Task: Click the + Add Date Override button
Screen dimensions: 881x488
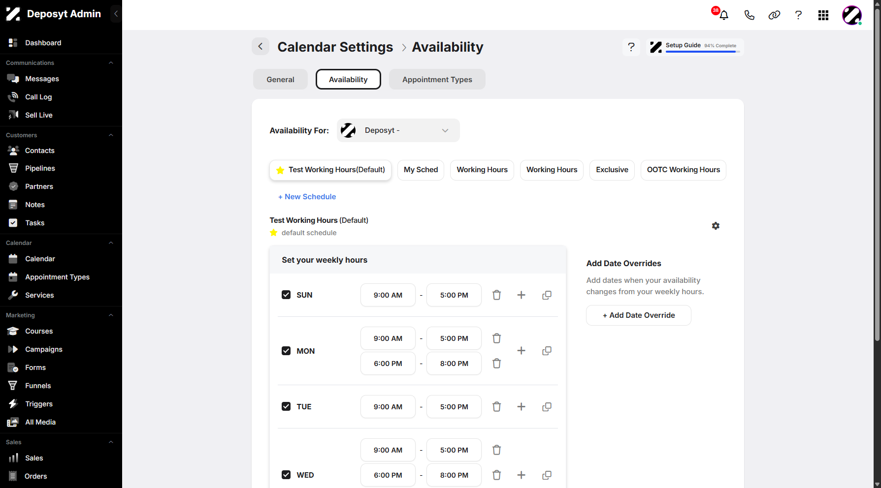Action: (639, 315)
